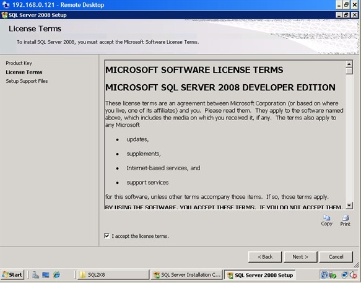Switch to SQL2K8 folder taskbar item
The image size is (361, 283).
(113, 275)
